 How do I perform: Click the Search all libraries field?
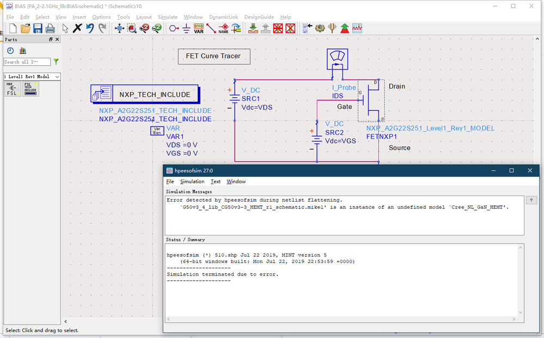27,62
